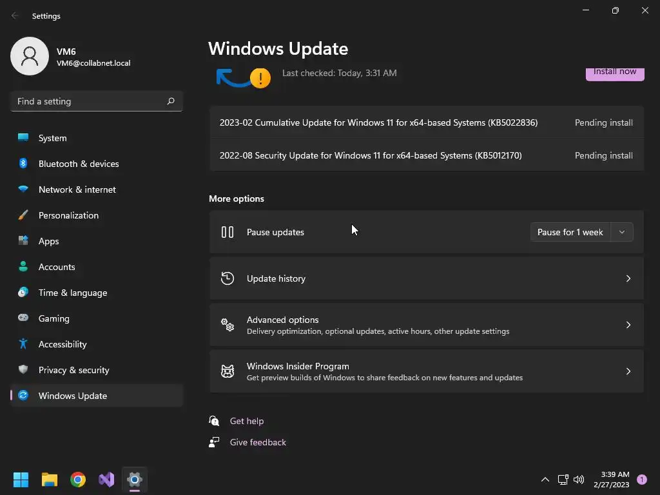
Task: Open Bluetooth & devices settings
Action: (x=97, y=164)
